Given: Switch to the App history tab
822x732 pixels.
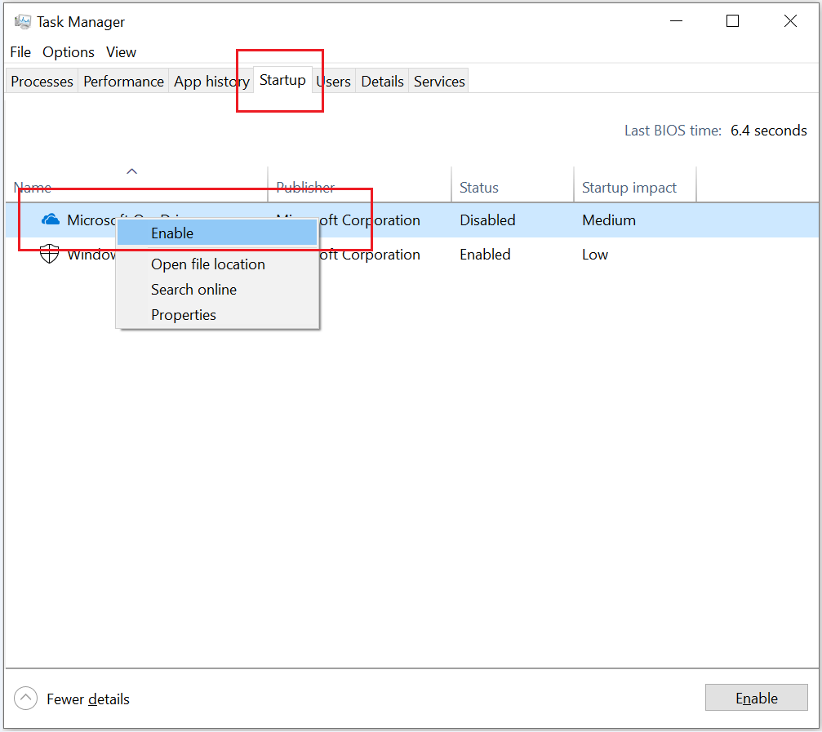Looking at the screenshot, I should 211,82.
